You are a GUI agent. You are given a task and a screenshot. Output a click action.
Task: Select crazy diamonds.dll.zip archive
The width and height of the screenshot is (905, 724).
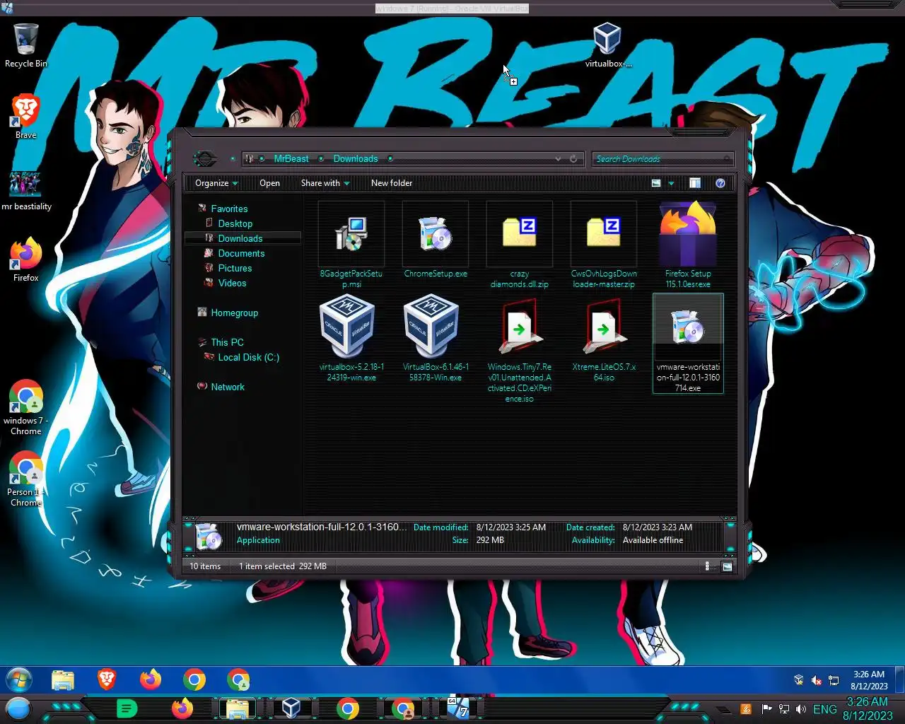point(520,245)
